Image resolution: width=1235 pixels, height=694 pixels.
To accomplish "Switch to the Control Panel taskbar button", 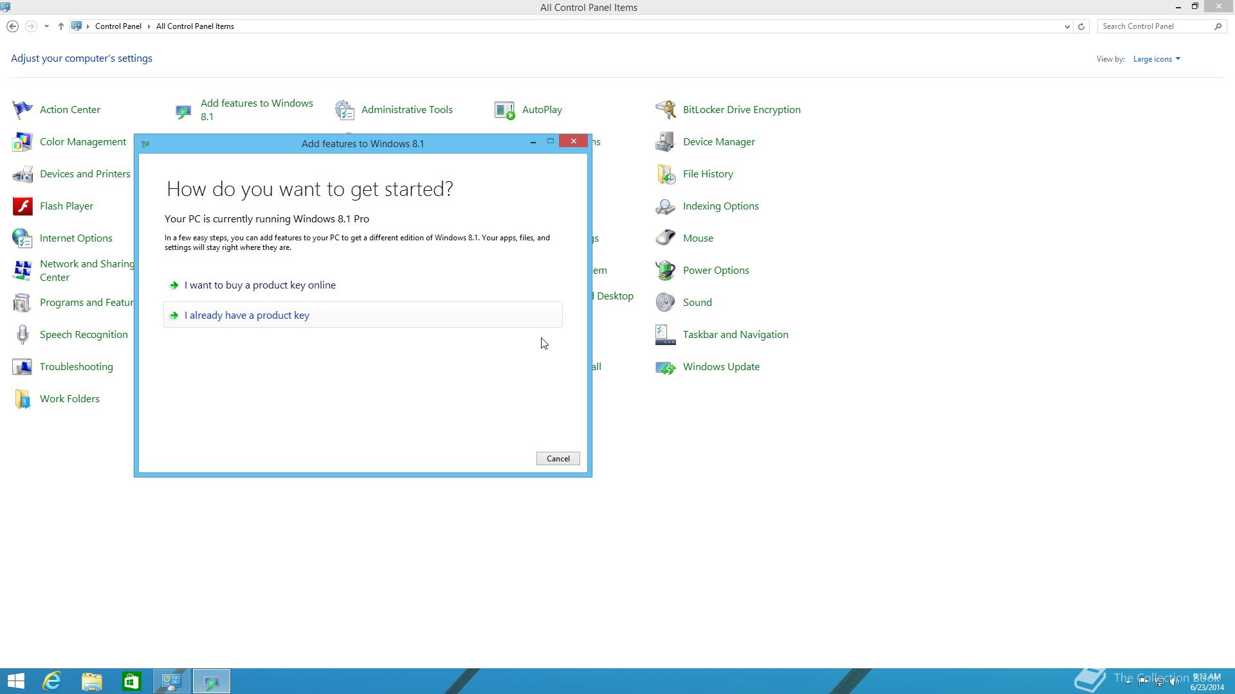I will point(172,681).
